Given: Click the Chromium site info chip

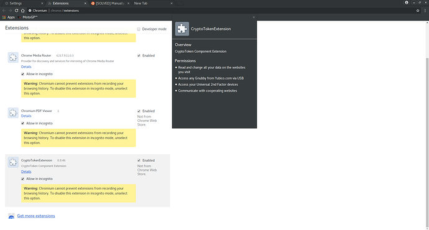Looking at the screenshot, I should (38, 11).
